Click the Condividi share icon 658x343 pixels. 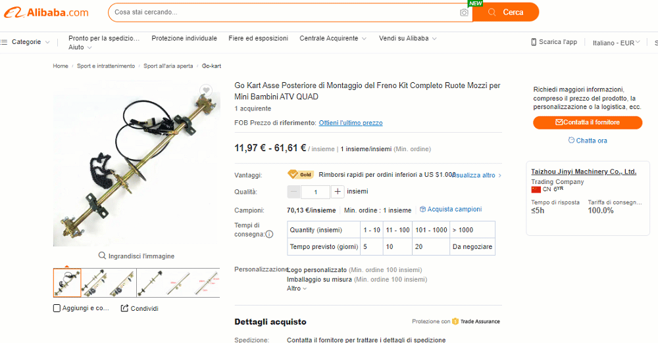pyautogui.click(x=124, y=308)
